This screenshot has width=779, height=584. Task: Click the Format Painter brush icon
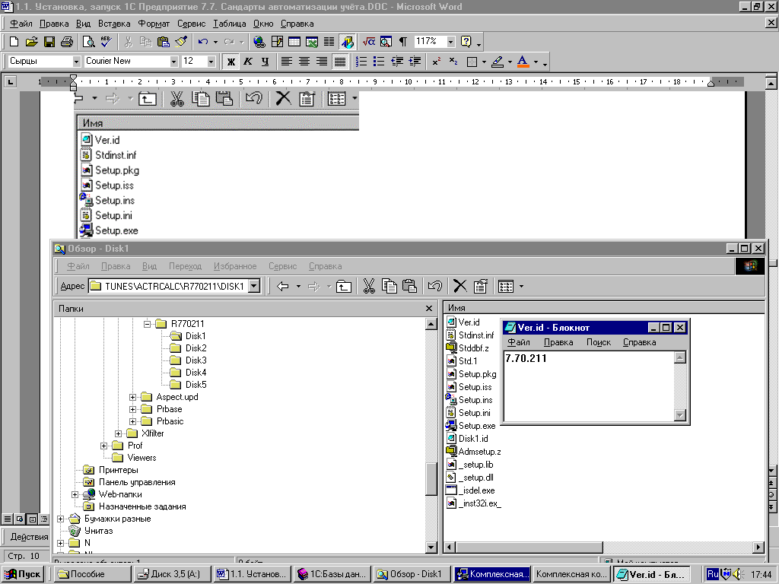tap(181, 42)
